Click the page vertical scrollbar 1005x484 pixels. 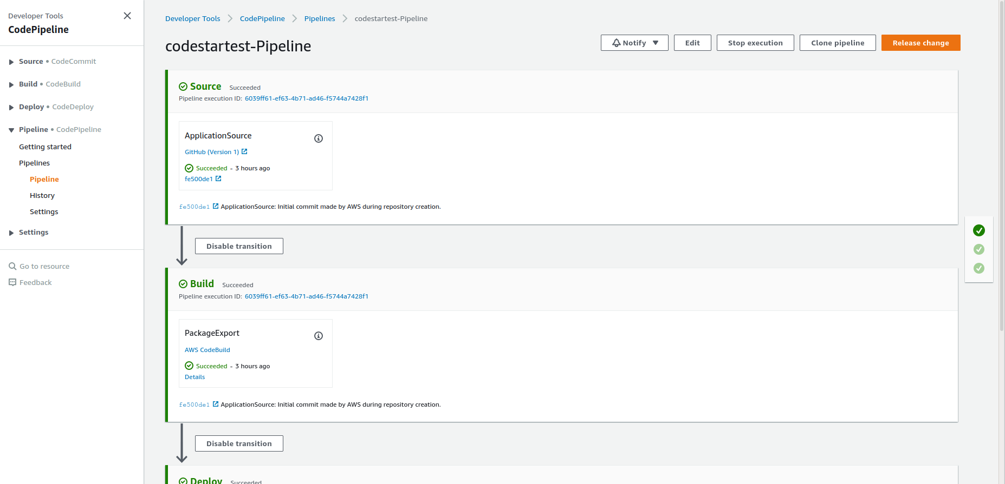1002,165
